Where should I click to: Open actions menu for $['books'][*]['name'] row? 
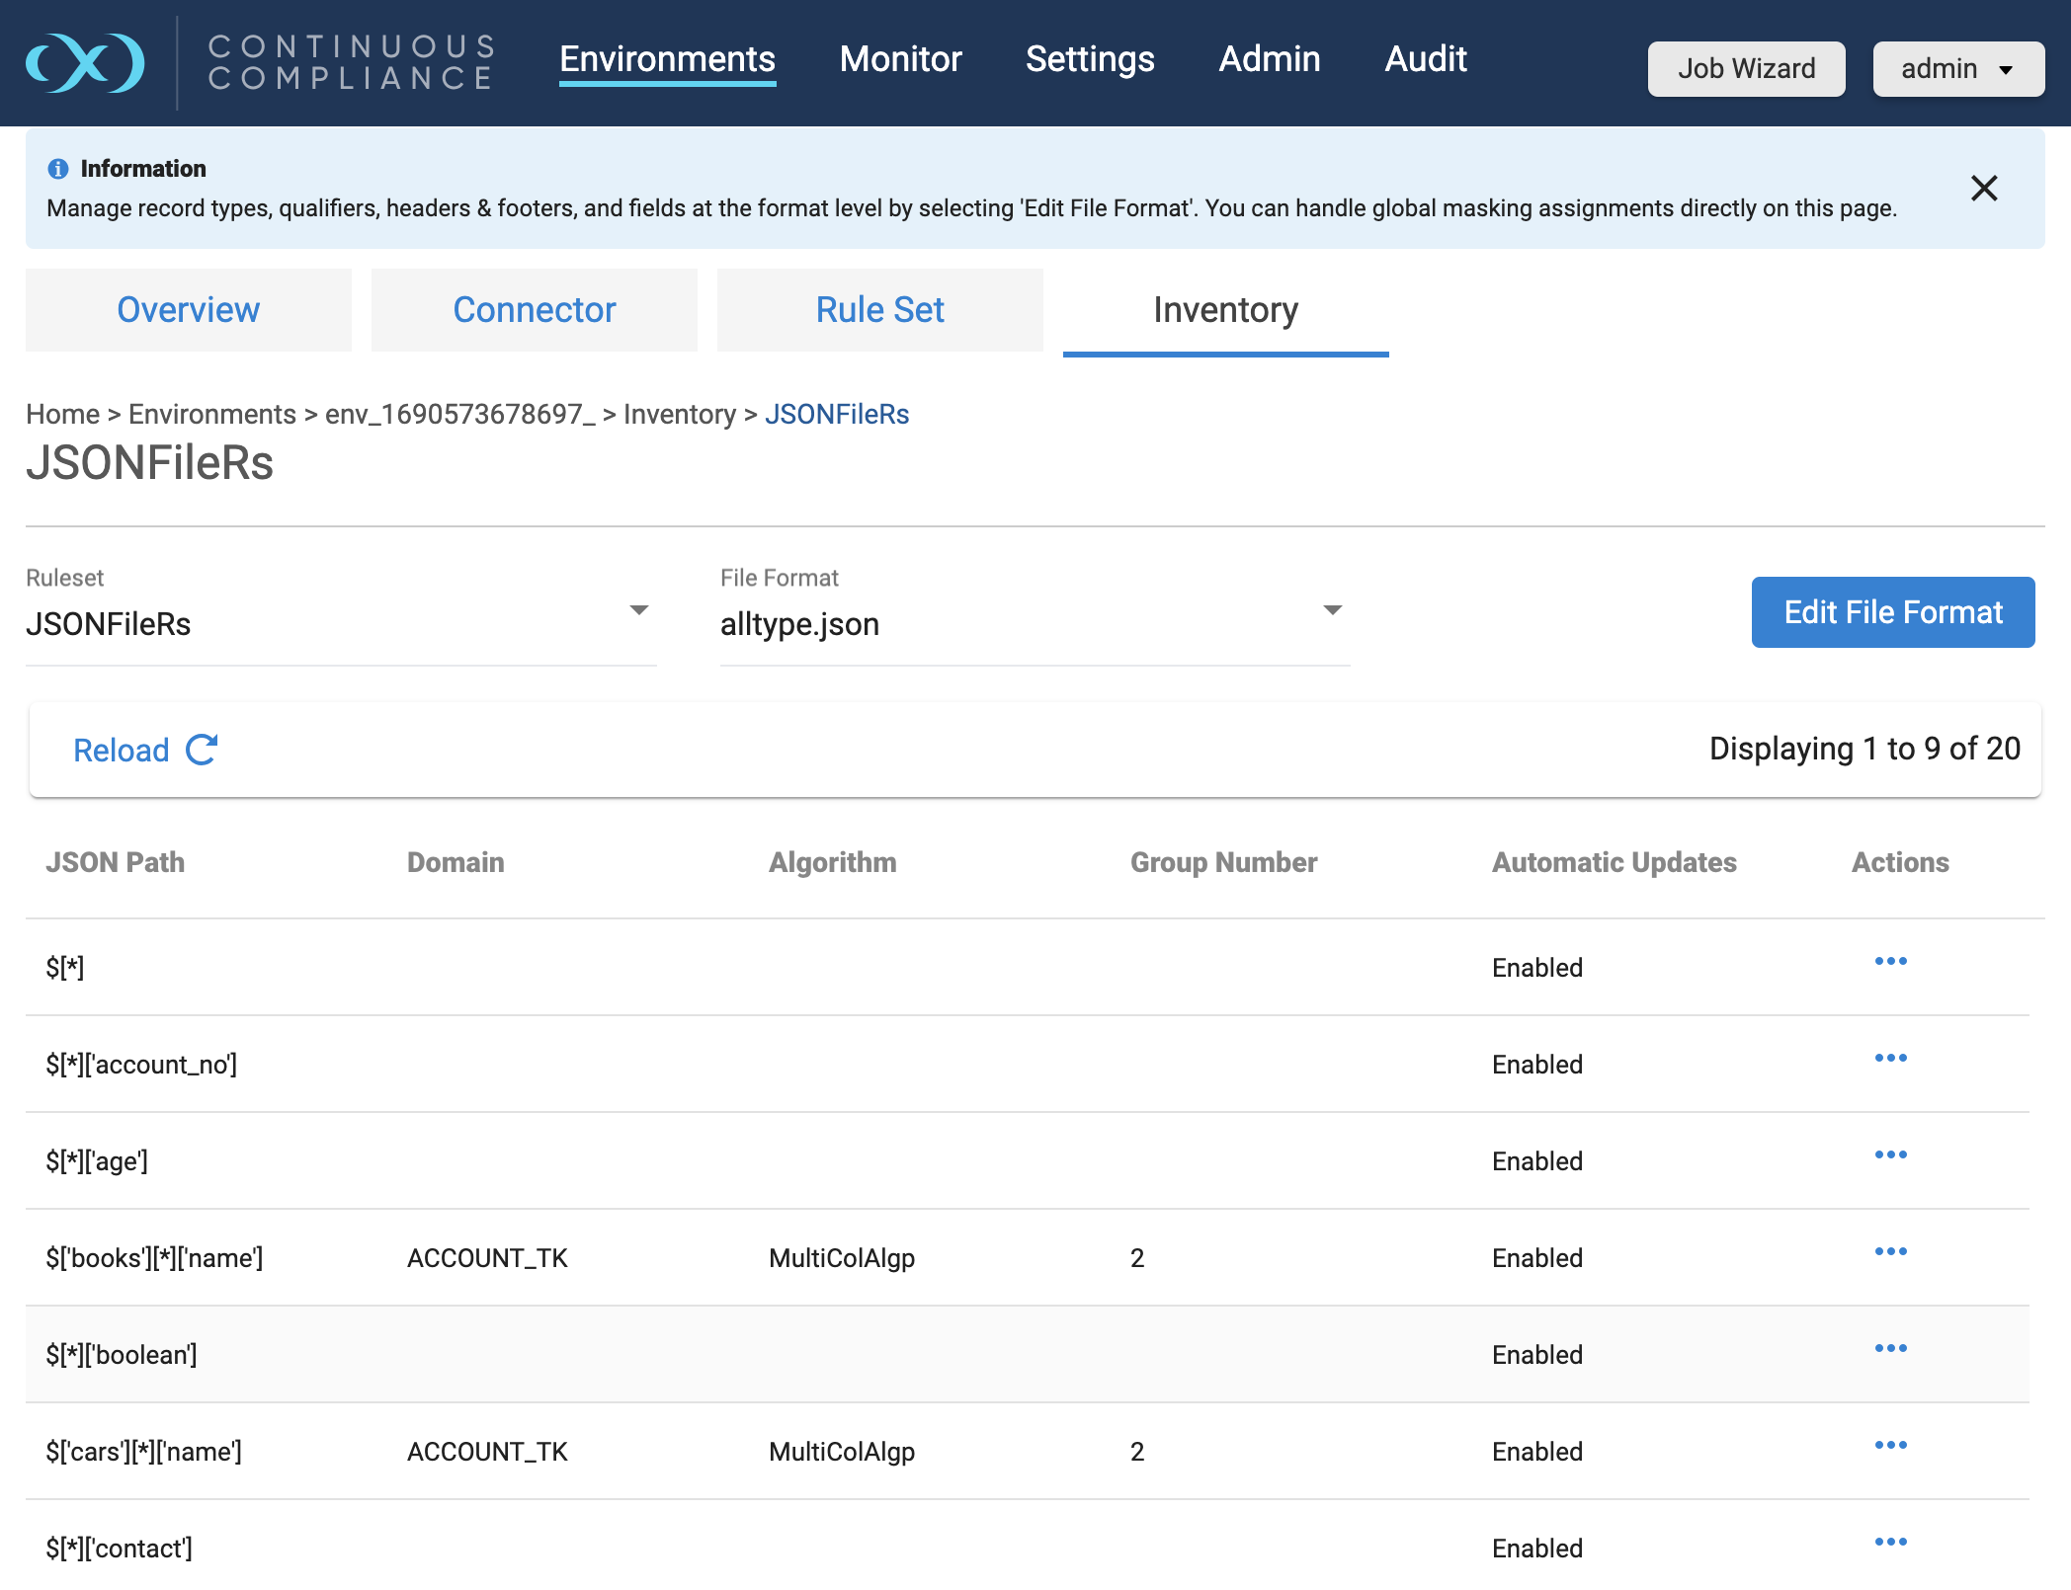tap(1890, 1252)
